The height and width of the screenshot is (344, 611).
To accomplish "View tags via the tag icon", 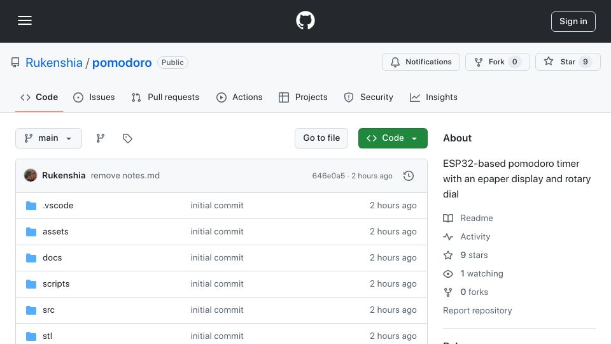I will pos(127,138).
